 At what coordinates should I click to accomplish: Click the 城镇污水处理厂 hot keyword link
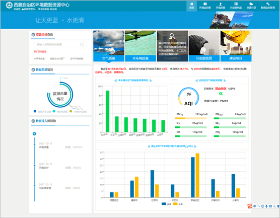tap(57, 58)
